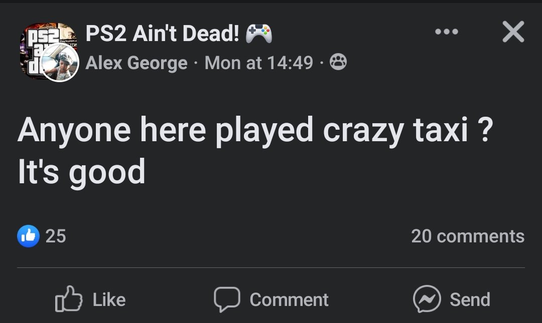Open the 20 comments thread
542x323 pixels.
[x=468, y=236]
